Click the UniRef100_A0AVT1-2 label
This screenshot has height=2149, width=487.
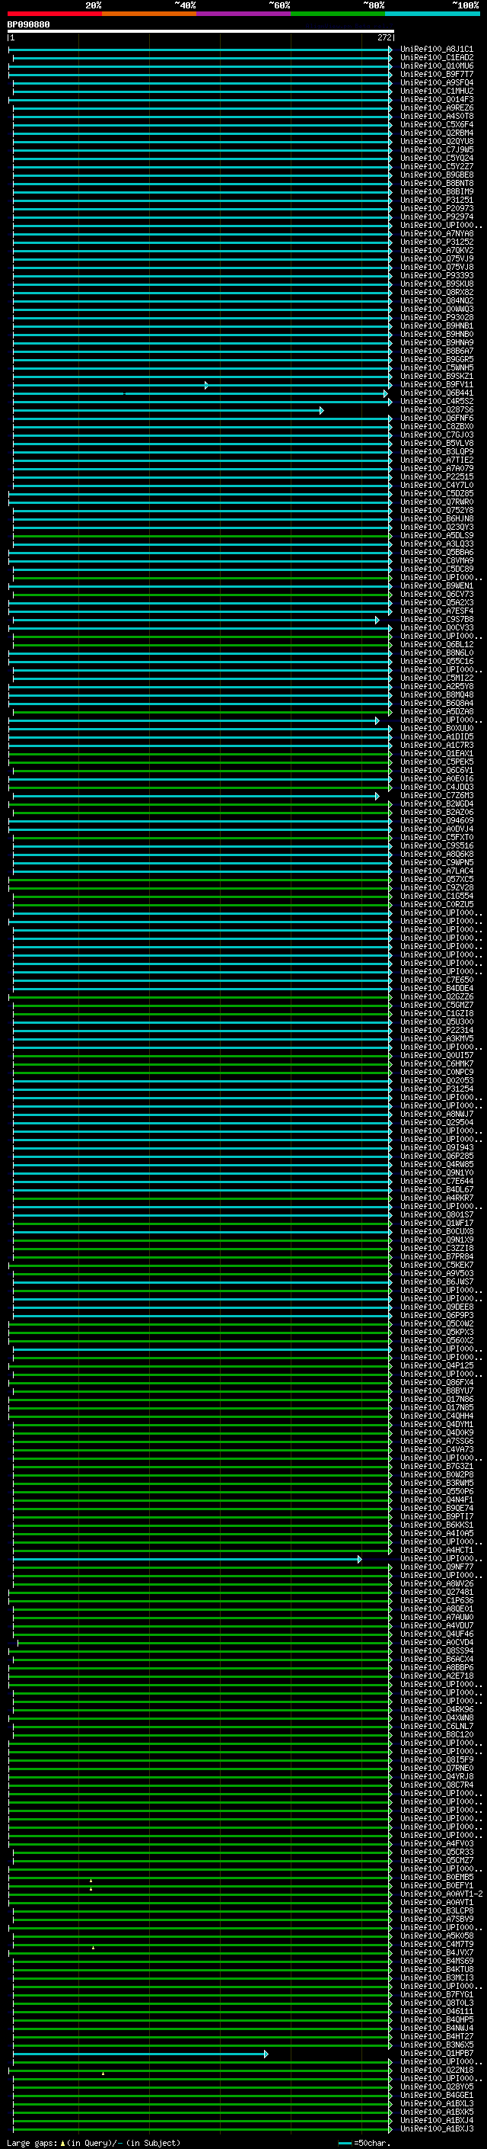[x=441, y=1894]
